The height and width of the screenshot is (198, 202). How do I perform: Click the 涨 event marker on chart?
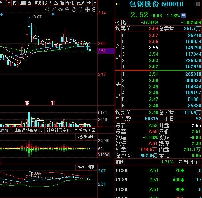[x=27, y=103]
